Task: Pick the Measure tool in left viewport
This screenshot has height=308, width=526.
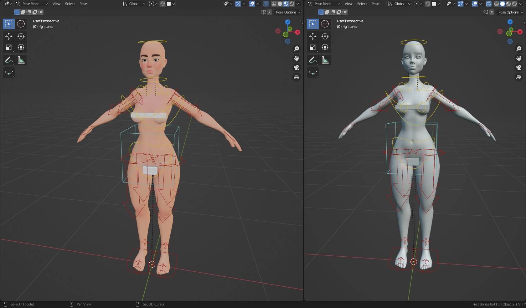Action: coord(21,60)
